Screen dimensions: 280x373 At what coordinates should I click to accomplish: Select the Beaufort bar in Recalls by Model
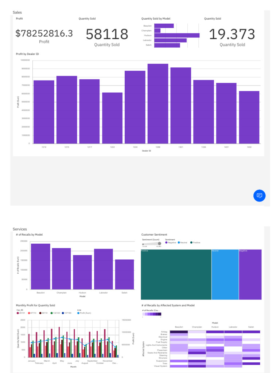click(x=40, y=266)
